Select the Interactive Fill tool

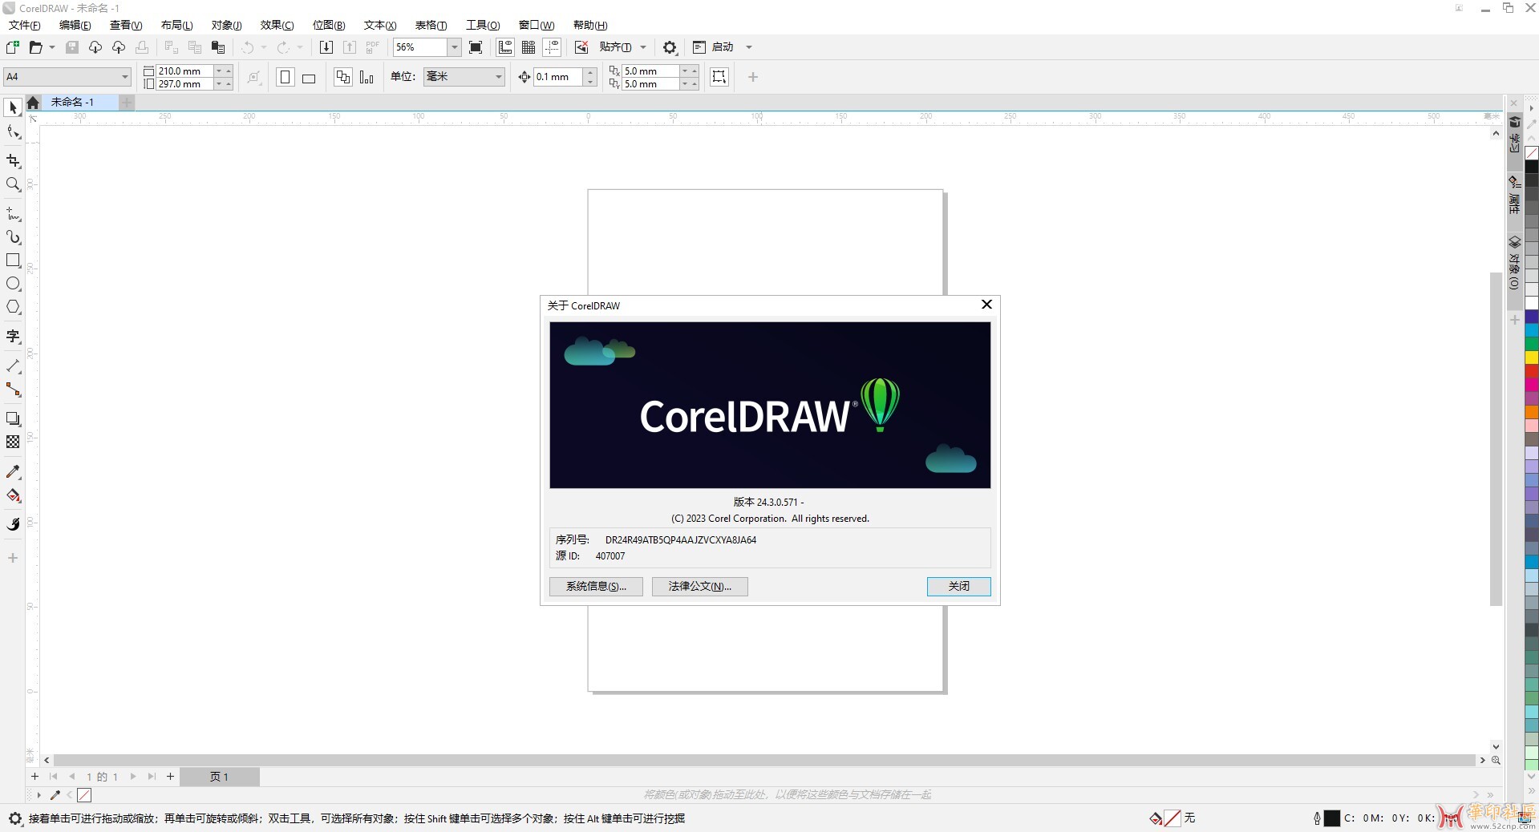pyautogui.click(x=13, y=496)
